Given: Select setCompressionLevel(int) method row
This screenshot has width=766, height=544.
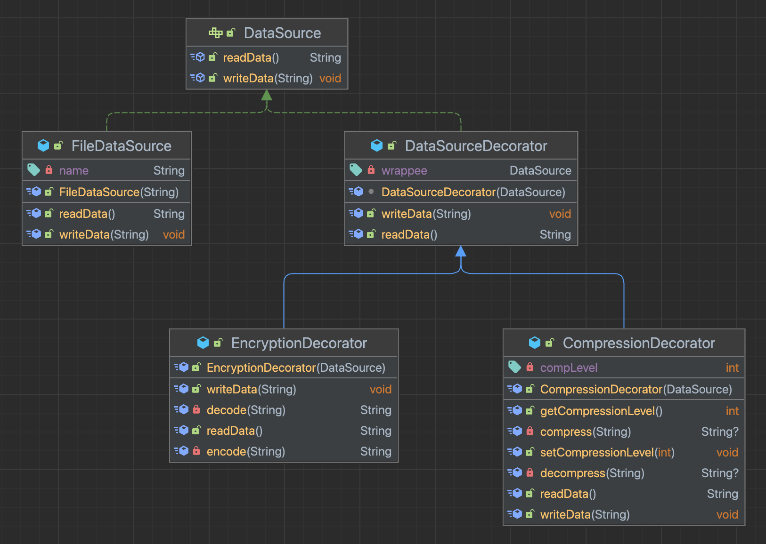Looking at the screenshot, I should pyautogui.click(x=624, y=452).
